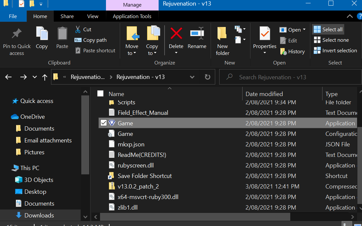Click the Properties icon
This screenshot has height=226, width=362.
[265, 34]
